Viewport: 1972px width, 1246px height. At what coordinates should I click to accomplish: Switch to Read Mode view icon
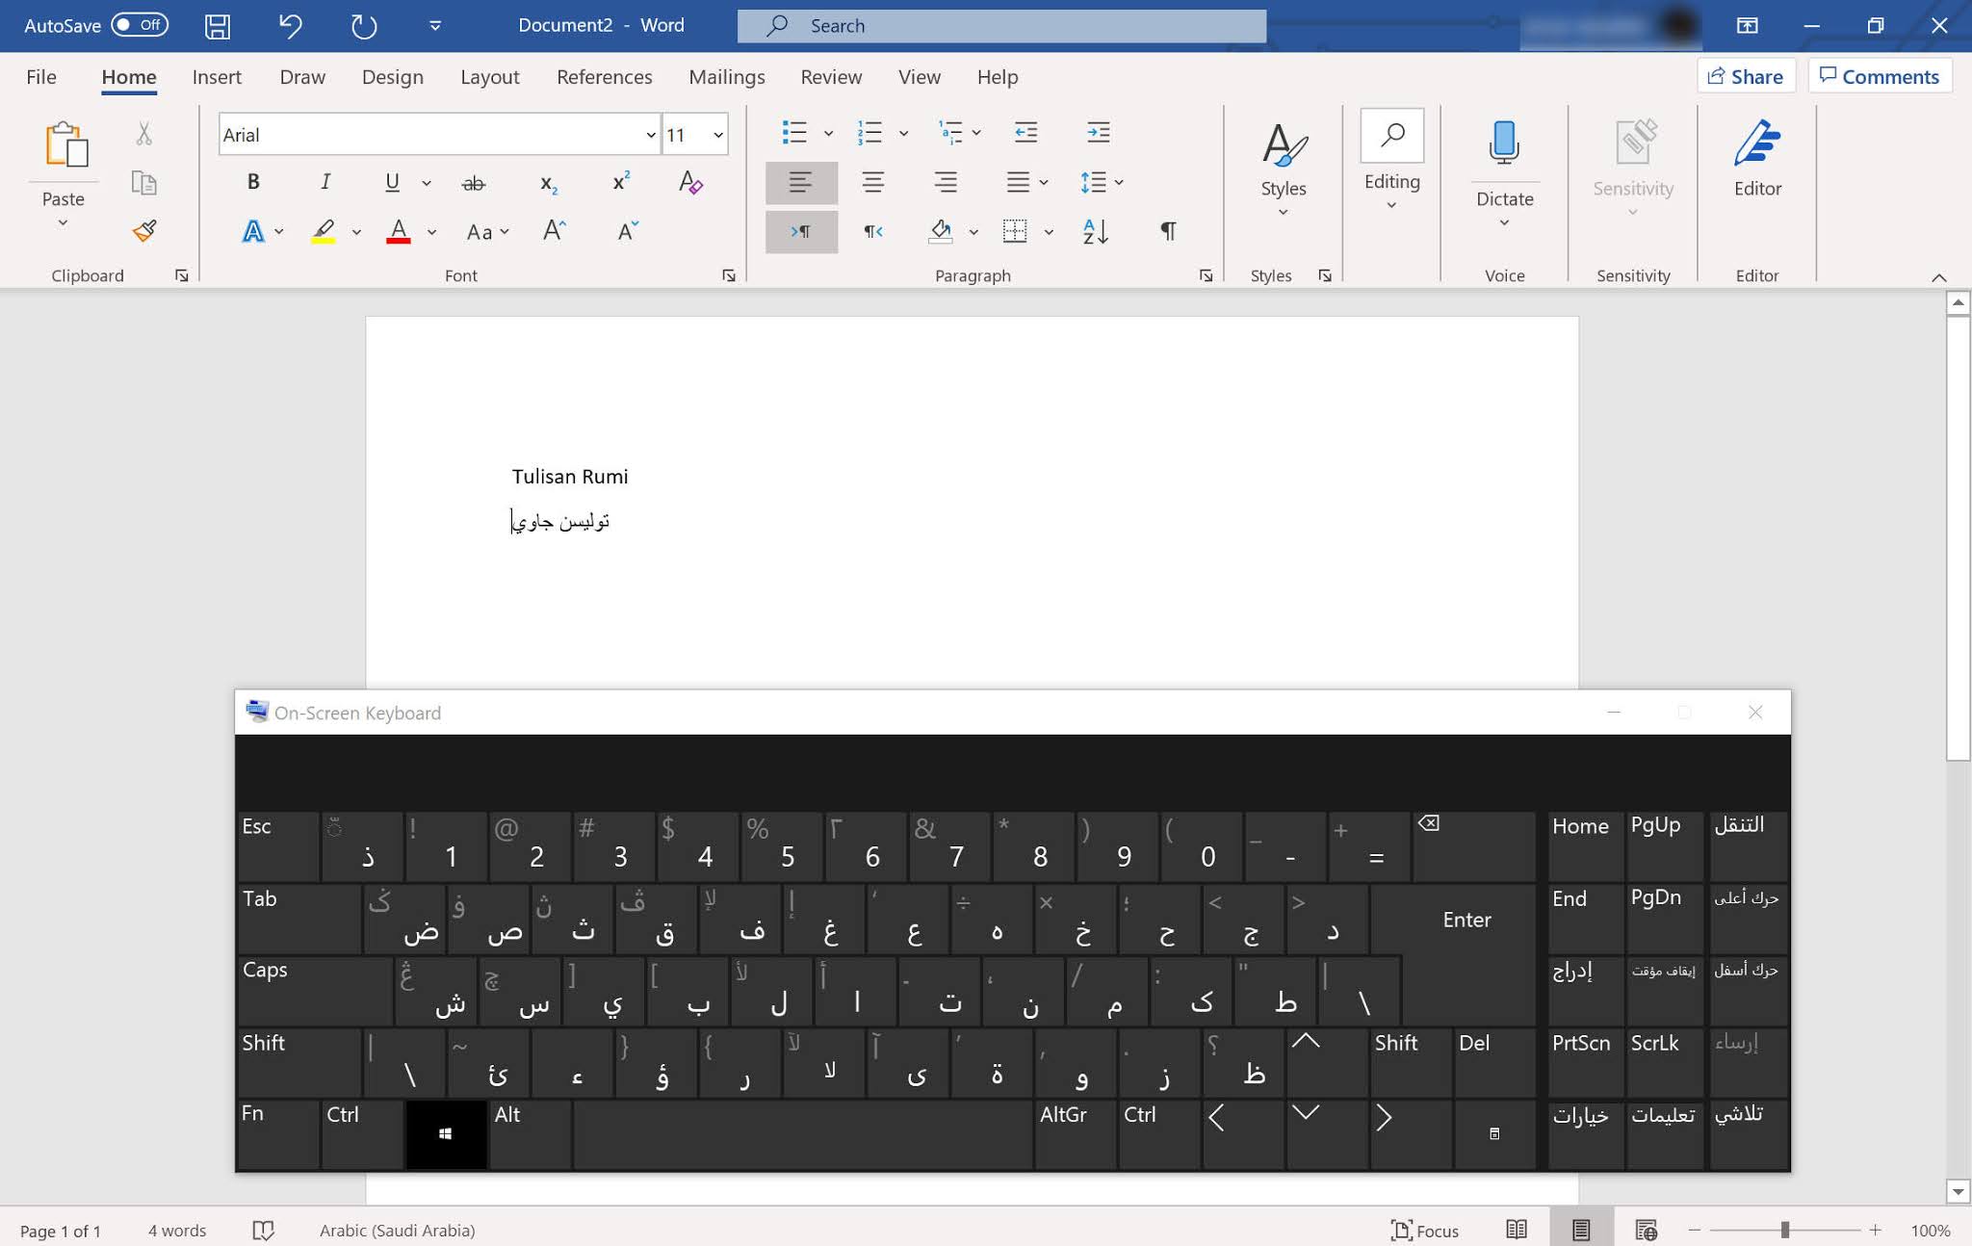coord(1517,1230)
